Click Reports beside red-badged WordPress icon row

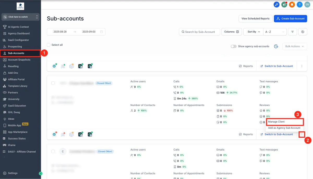click(x=246, y=134)
